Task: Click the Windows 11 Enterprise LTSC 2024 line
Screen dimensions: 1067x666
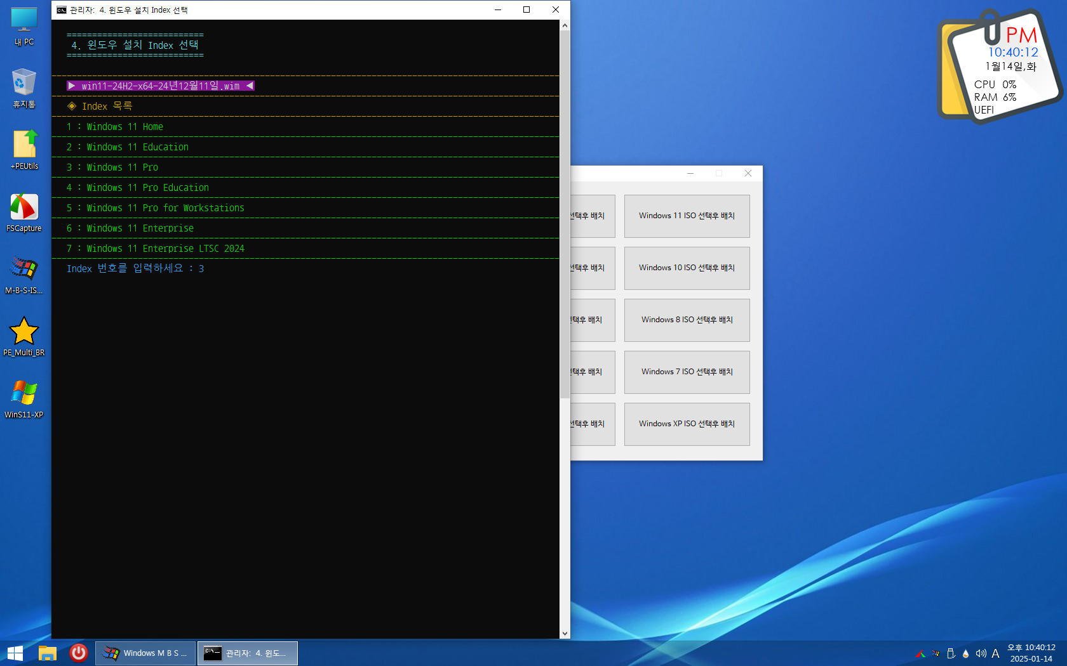Action: [x=156, y=248]
